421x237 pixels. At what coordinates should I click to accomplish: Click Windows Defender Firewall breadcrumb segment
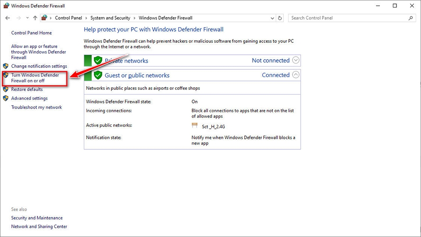165,18
